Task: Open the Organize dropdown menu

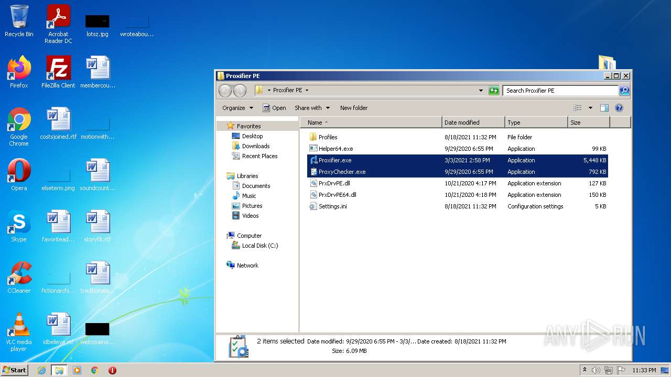Action: pyautogui.click(x=237, y=108)
